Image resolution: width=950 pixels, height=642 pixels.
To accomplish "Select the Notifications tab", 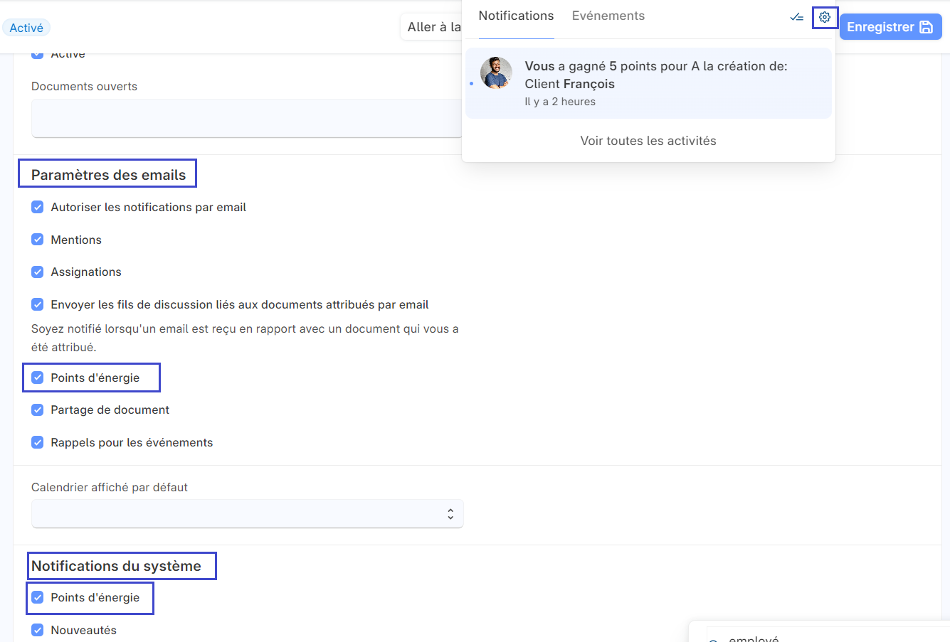I will point(516,15).
